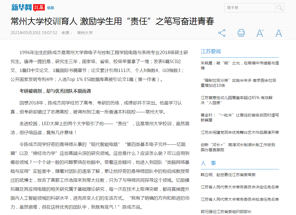Open 创新河长+ 高淳河长制 article
This screenshot has height=215, width=296.
(x=238, y=147)
